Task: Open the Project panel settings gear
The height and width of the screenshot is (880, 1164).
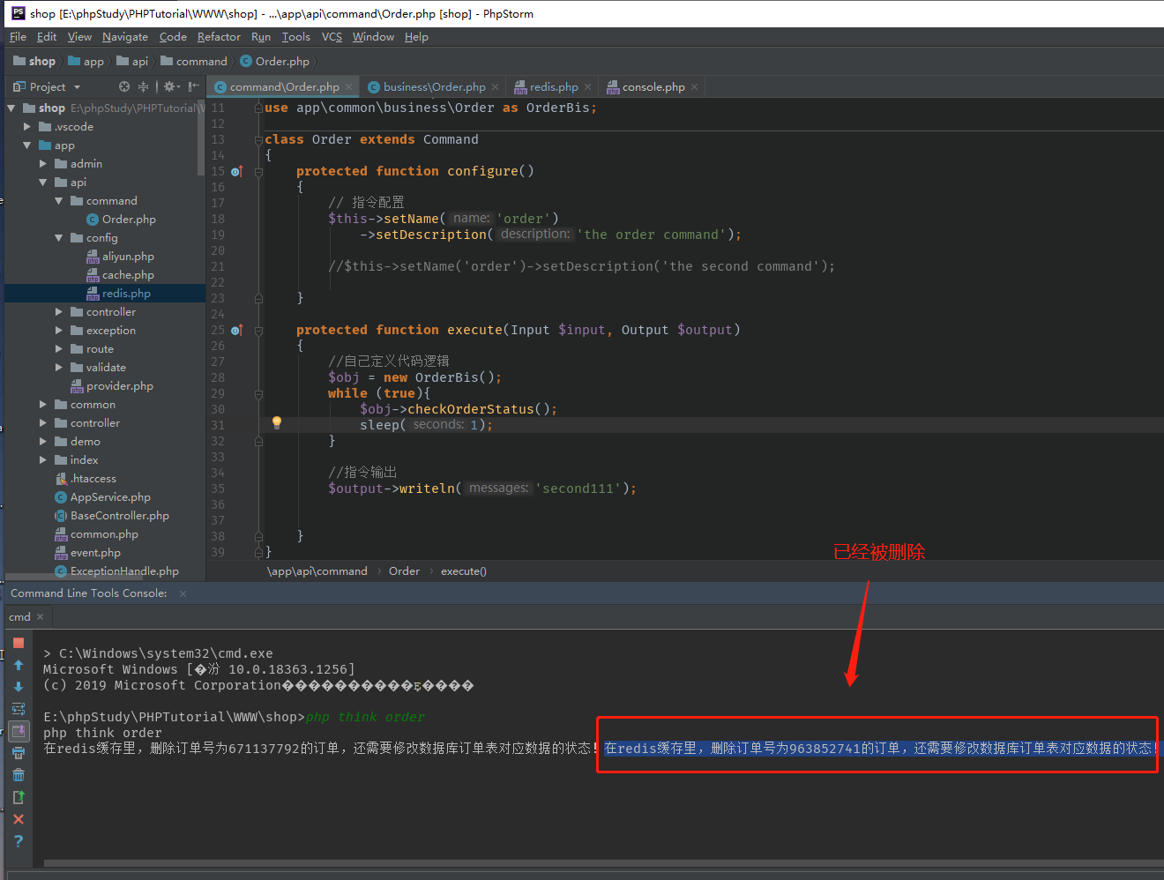Action: pyautogui.click(x=170, y=86)
